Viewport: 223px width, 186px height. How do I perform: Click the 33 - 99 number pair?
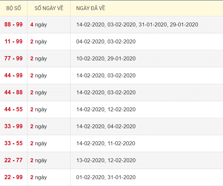pyautogui.click(x=13, y=126)
